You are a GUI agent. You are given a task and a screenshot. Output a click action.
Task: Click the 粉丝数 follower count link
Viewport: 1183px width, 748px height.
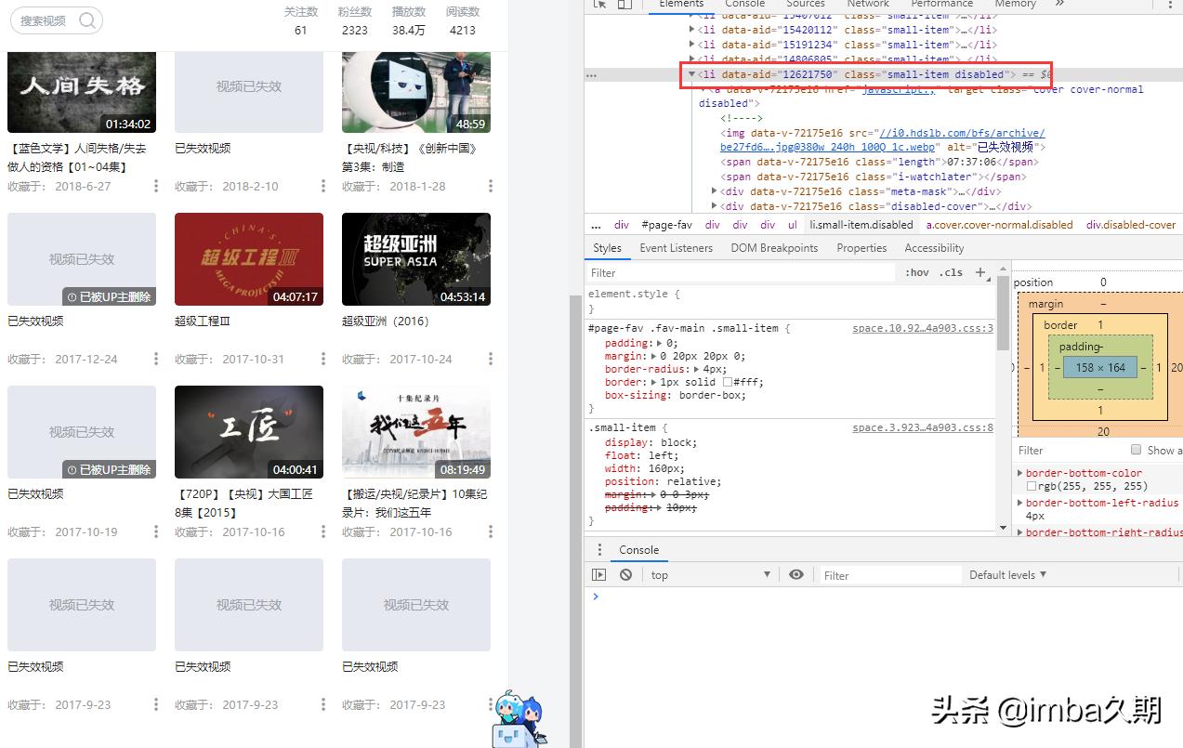tap(355, 13)
